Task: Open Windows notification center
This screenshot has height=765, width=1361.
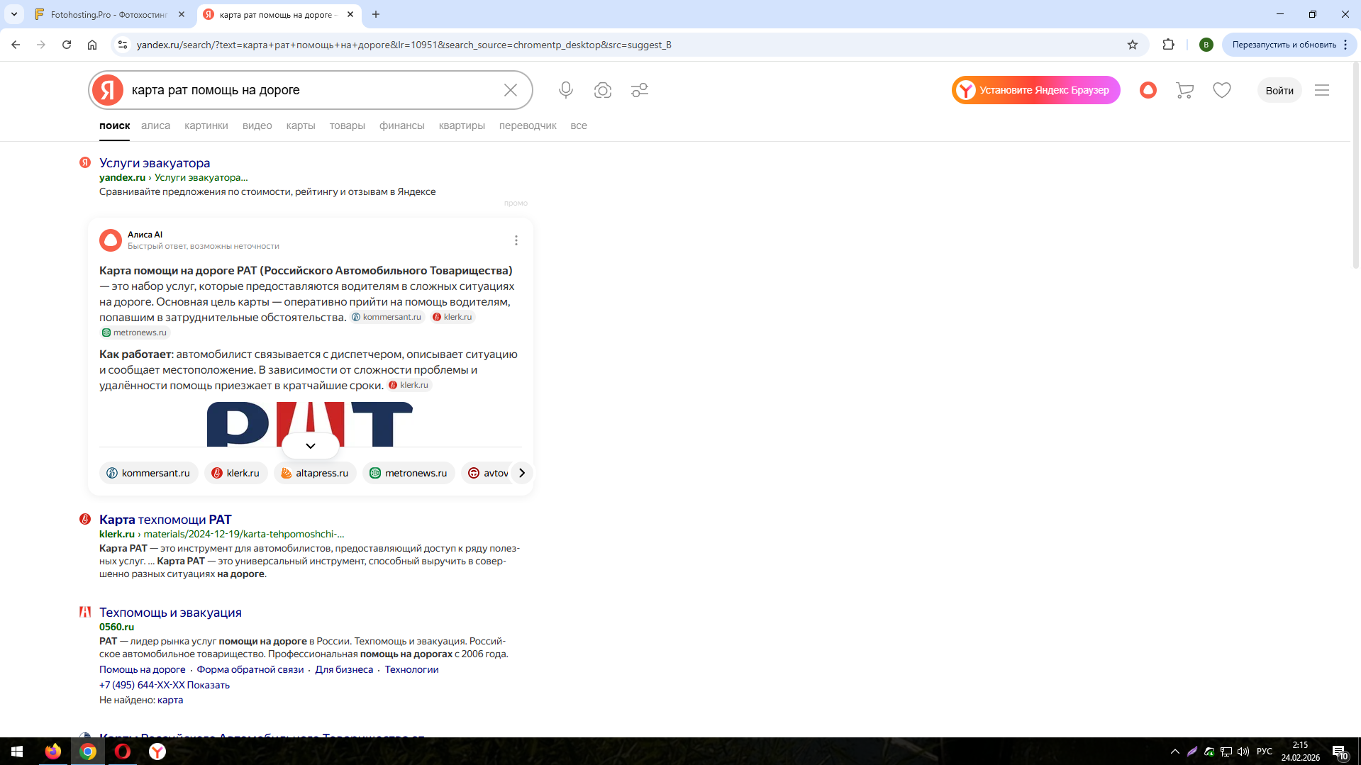Action: coord(1340,752)
